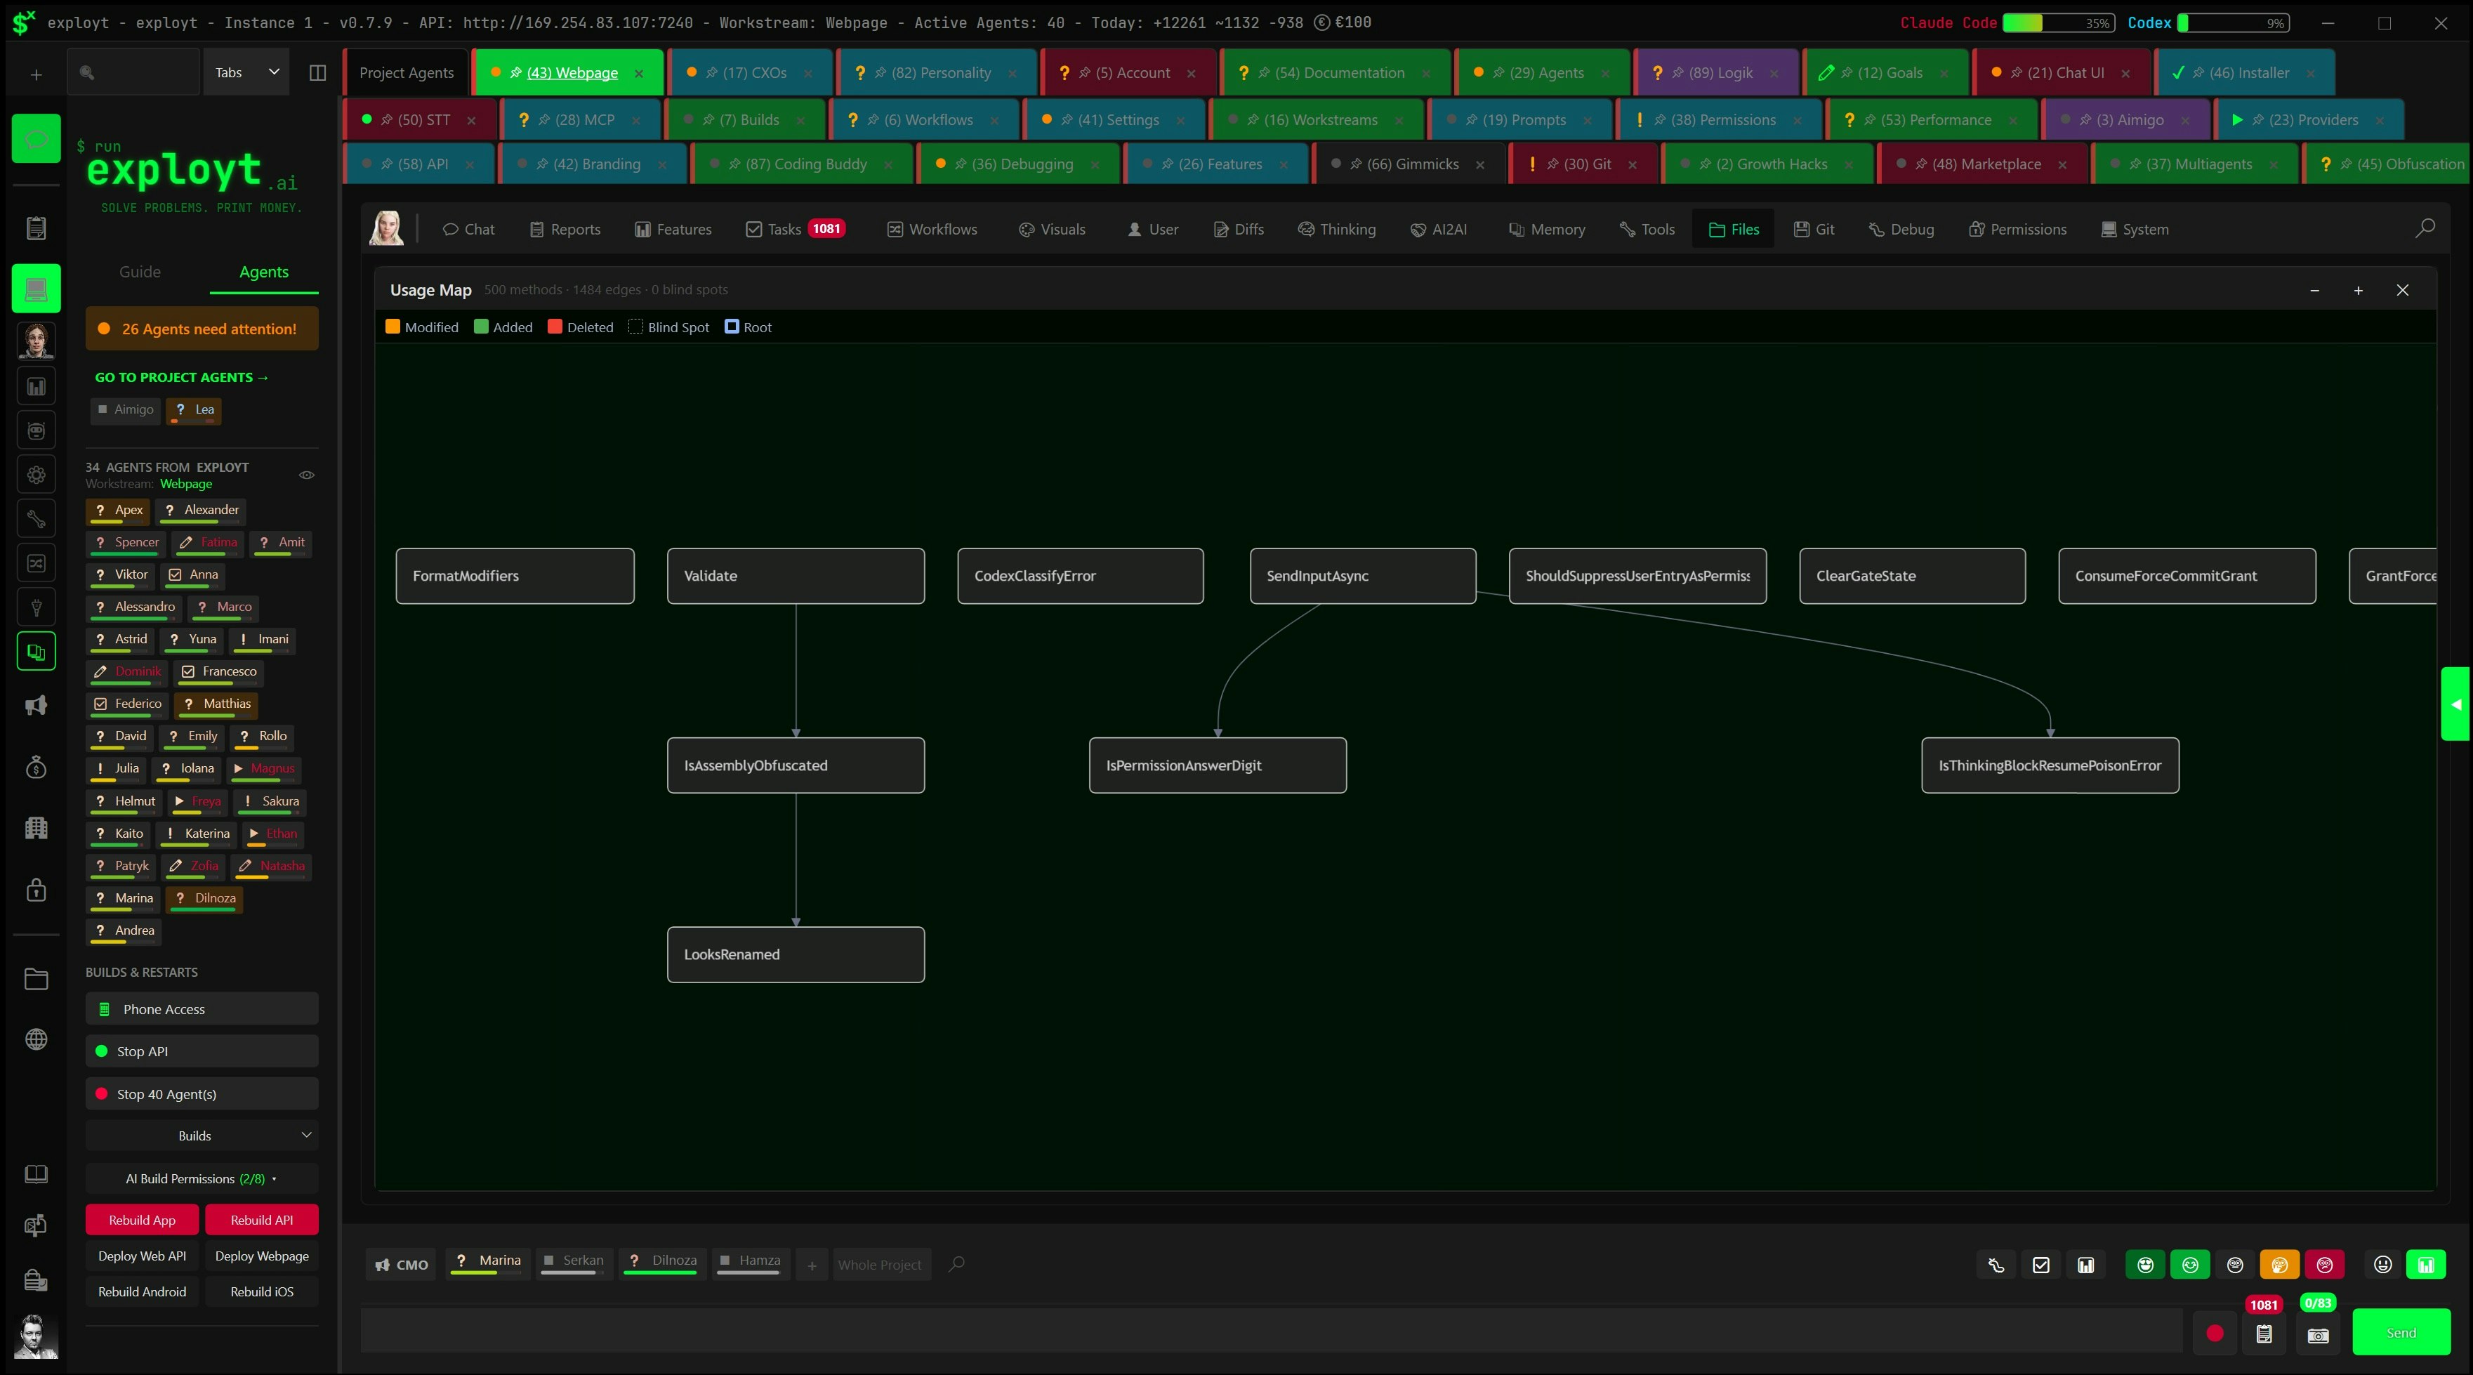Open the open-book sidebar icon
The image size is (2473, 1375).
click(37, 1174)
